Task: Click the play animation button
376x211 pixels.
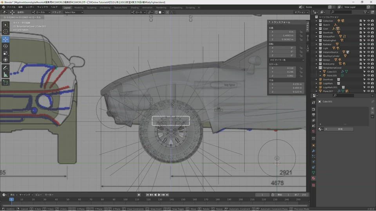Action: pos(159,195)
